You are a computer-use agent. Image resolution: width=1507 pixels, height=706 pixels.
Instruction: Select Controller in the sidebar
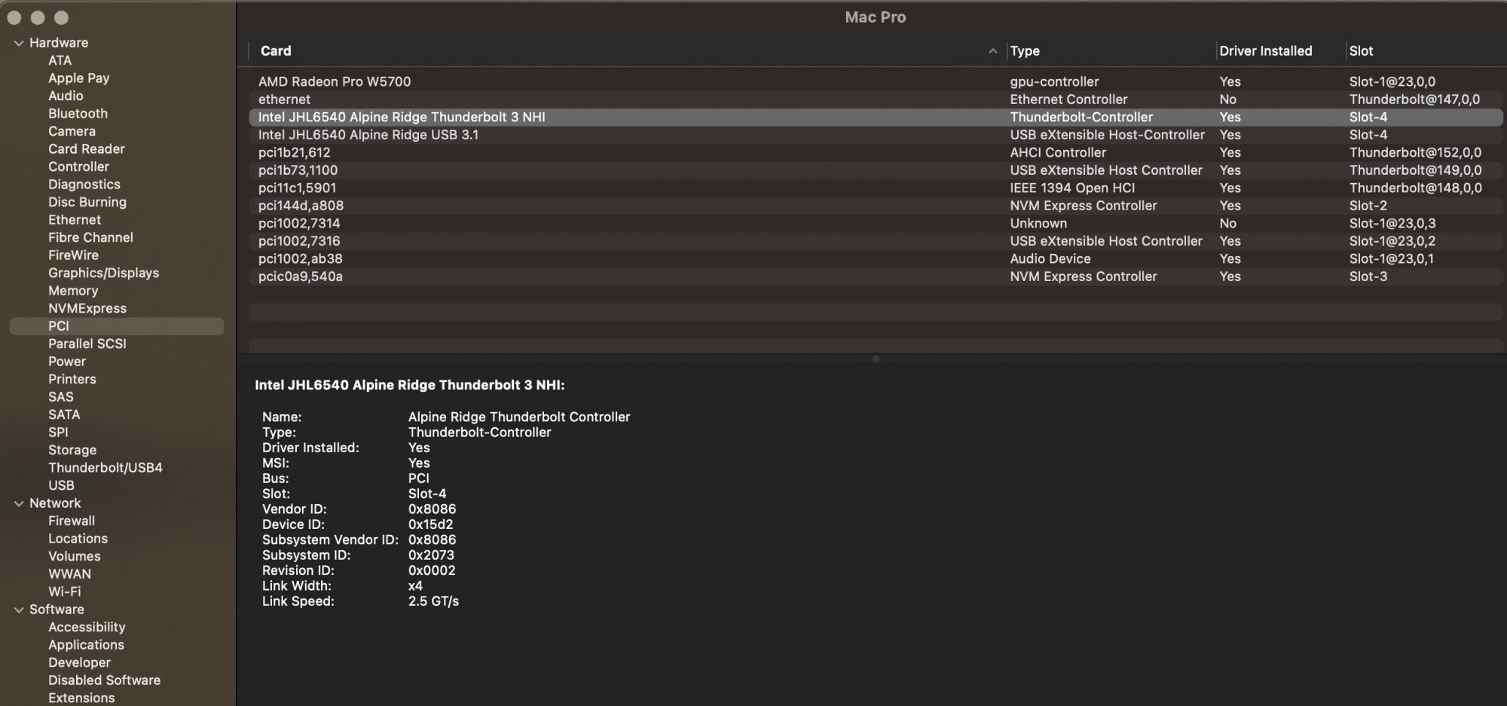pyautogui.click(x=78, y=167)
